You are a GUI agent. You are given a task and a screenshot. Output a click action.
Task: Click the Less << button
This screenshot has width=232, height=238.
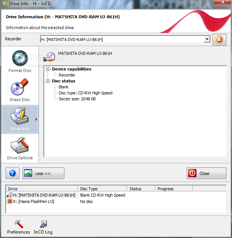point(43,173)
